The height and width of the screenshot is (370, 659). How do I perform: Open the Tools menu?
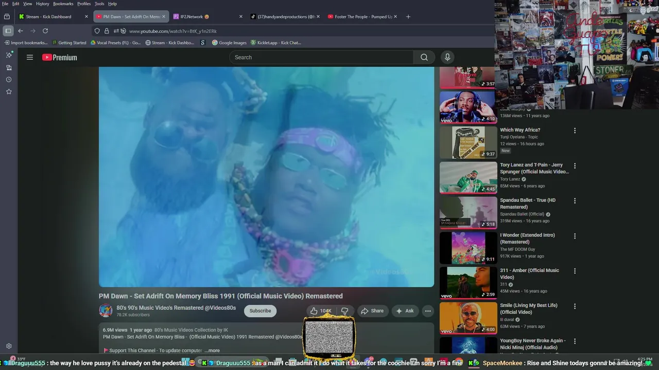click(99, 4)
